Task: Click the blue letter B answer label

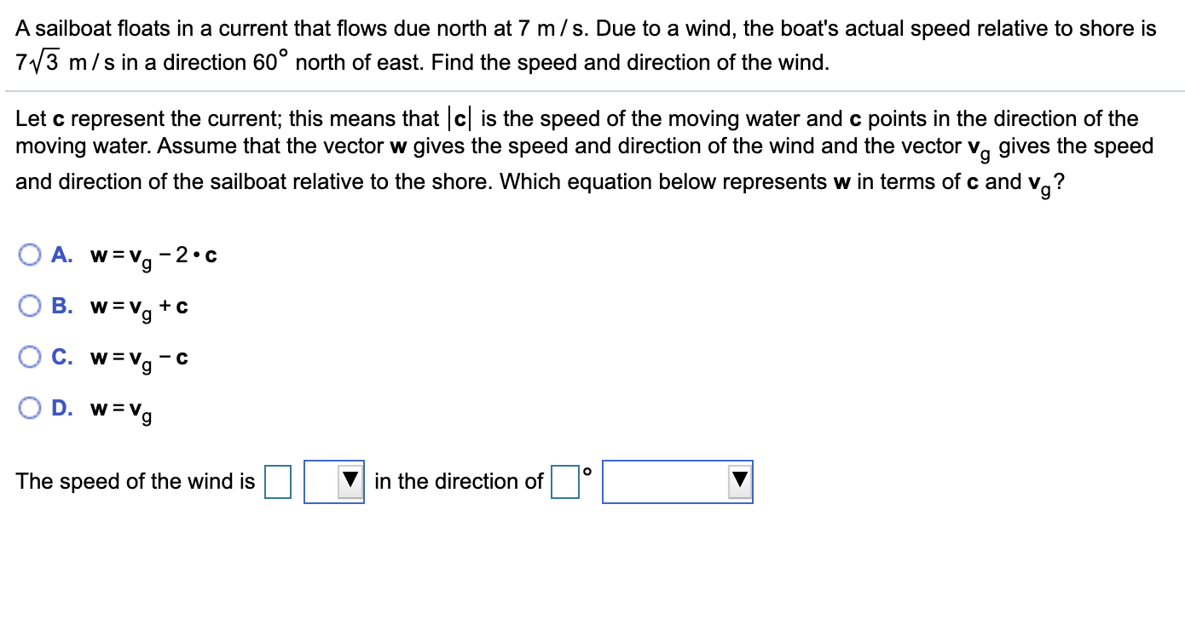Action: [62, 305]
